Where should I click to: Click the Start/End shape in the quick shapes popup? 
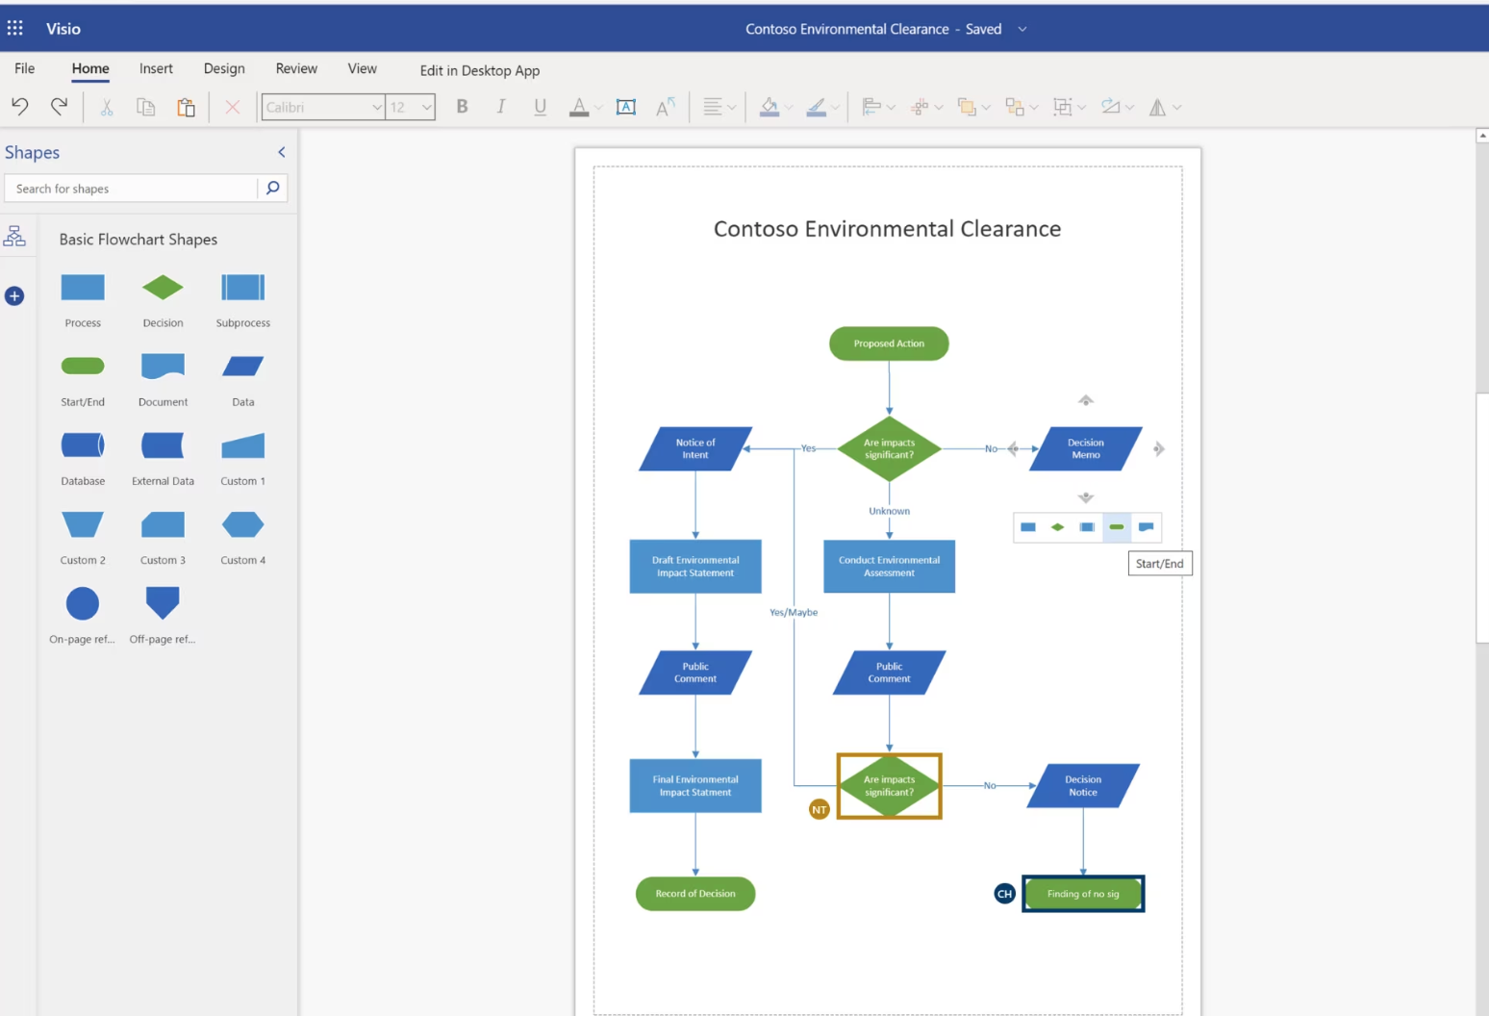coord(1116,527)
